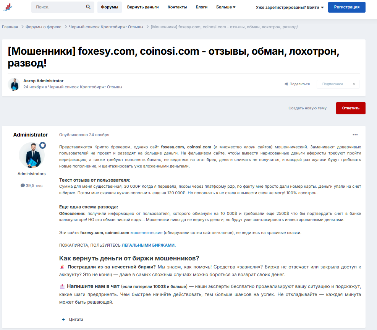Click the search magnifier icon
Screen dimensions: 377x330
pos(88,7)
